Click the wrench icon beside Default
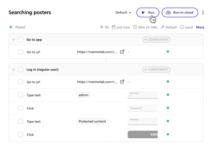This screenshot has width=212, height=152. coord(163,27)
